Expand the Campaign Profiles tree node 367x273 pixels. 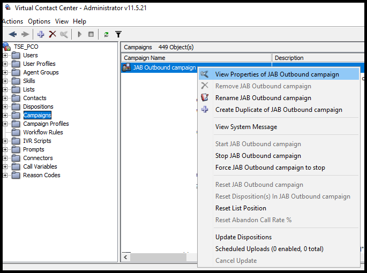[5, 124]
